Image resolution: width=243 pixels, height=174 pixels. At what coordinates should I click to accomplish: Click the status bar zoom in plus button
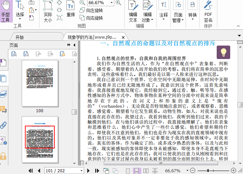(233, 171)
